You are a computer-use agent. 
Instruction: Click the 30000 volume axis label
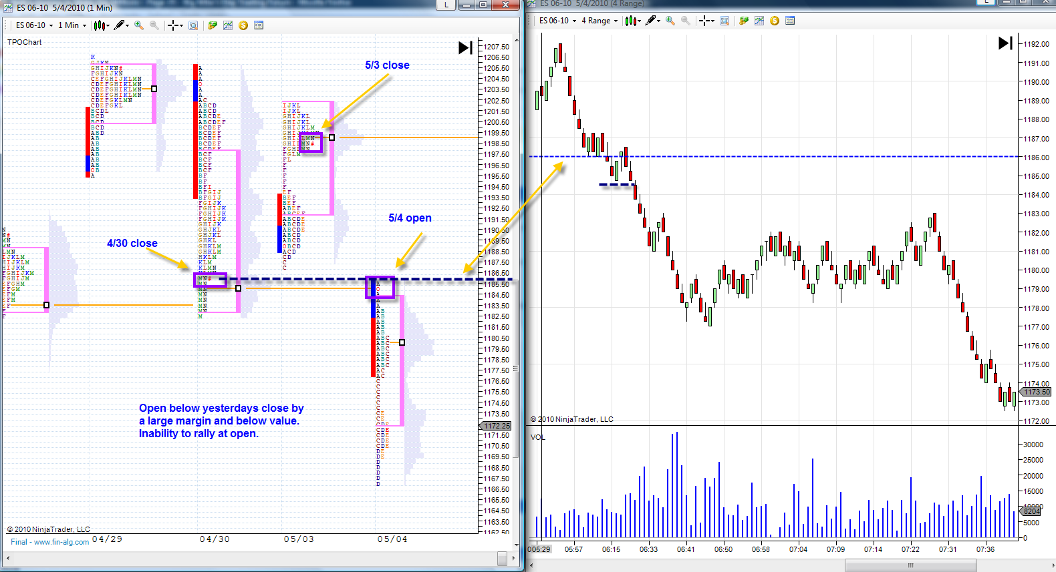coord(1033,445)
